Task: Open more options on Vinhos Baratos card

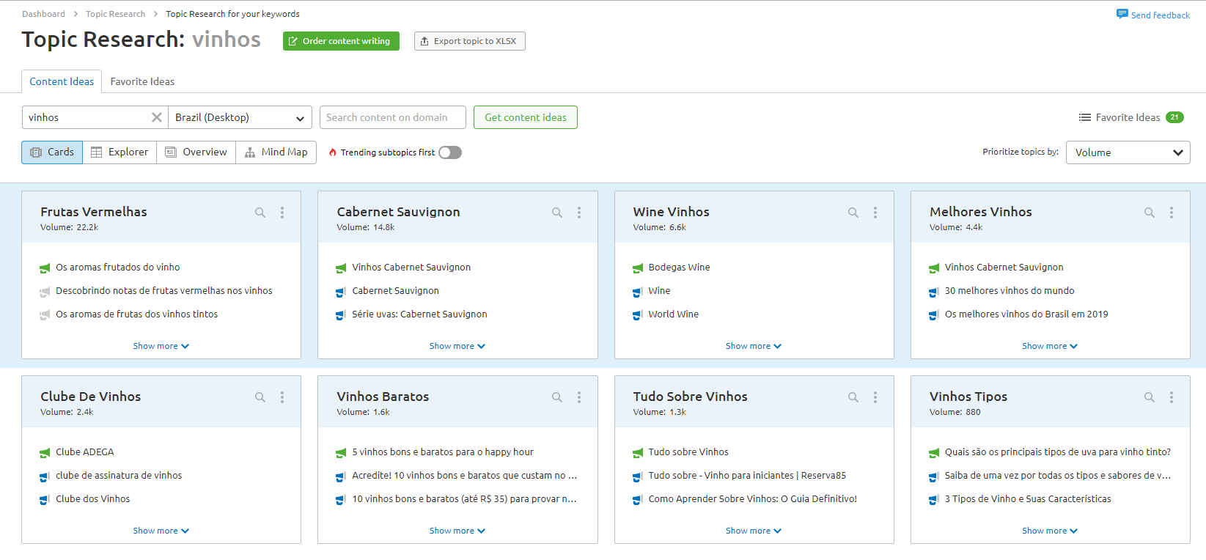Action: 579,397
